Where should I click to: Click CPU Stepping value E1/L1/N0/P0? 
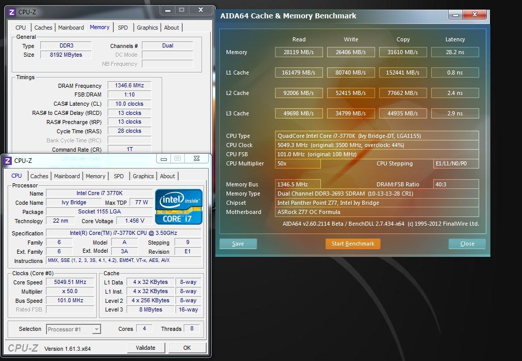click(x=456, y=163)
